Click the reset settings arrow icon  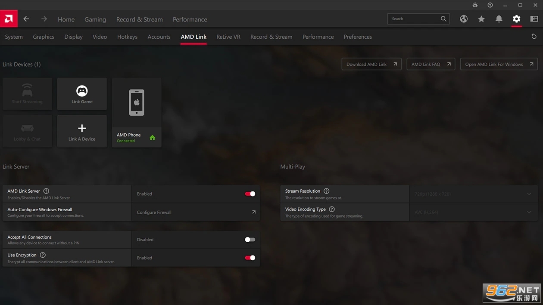pyautogui.click(x=534, y=37)
